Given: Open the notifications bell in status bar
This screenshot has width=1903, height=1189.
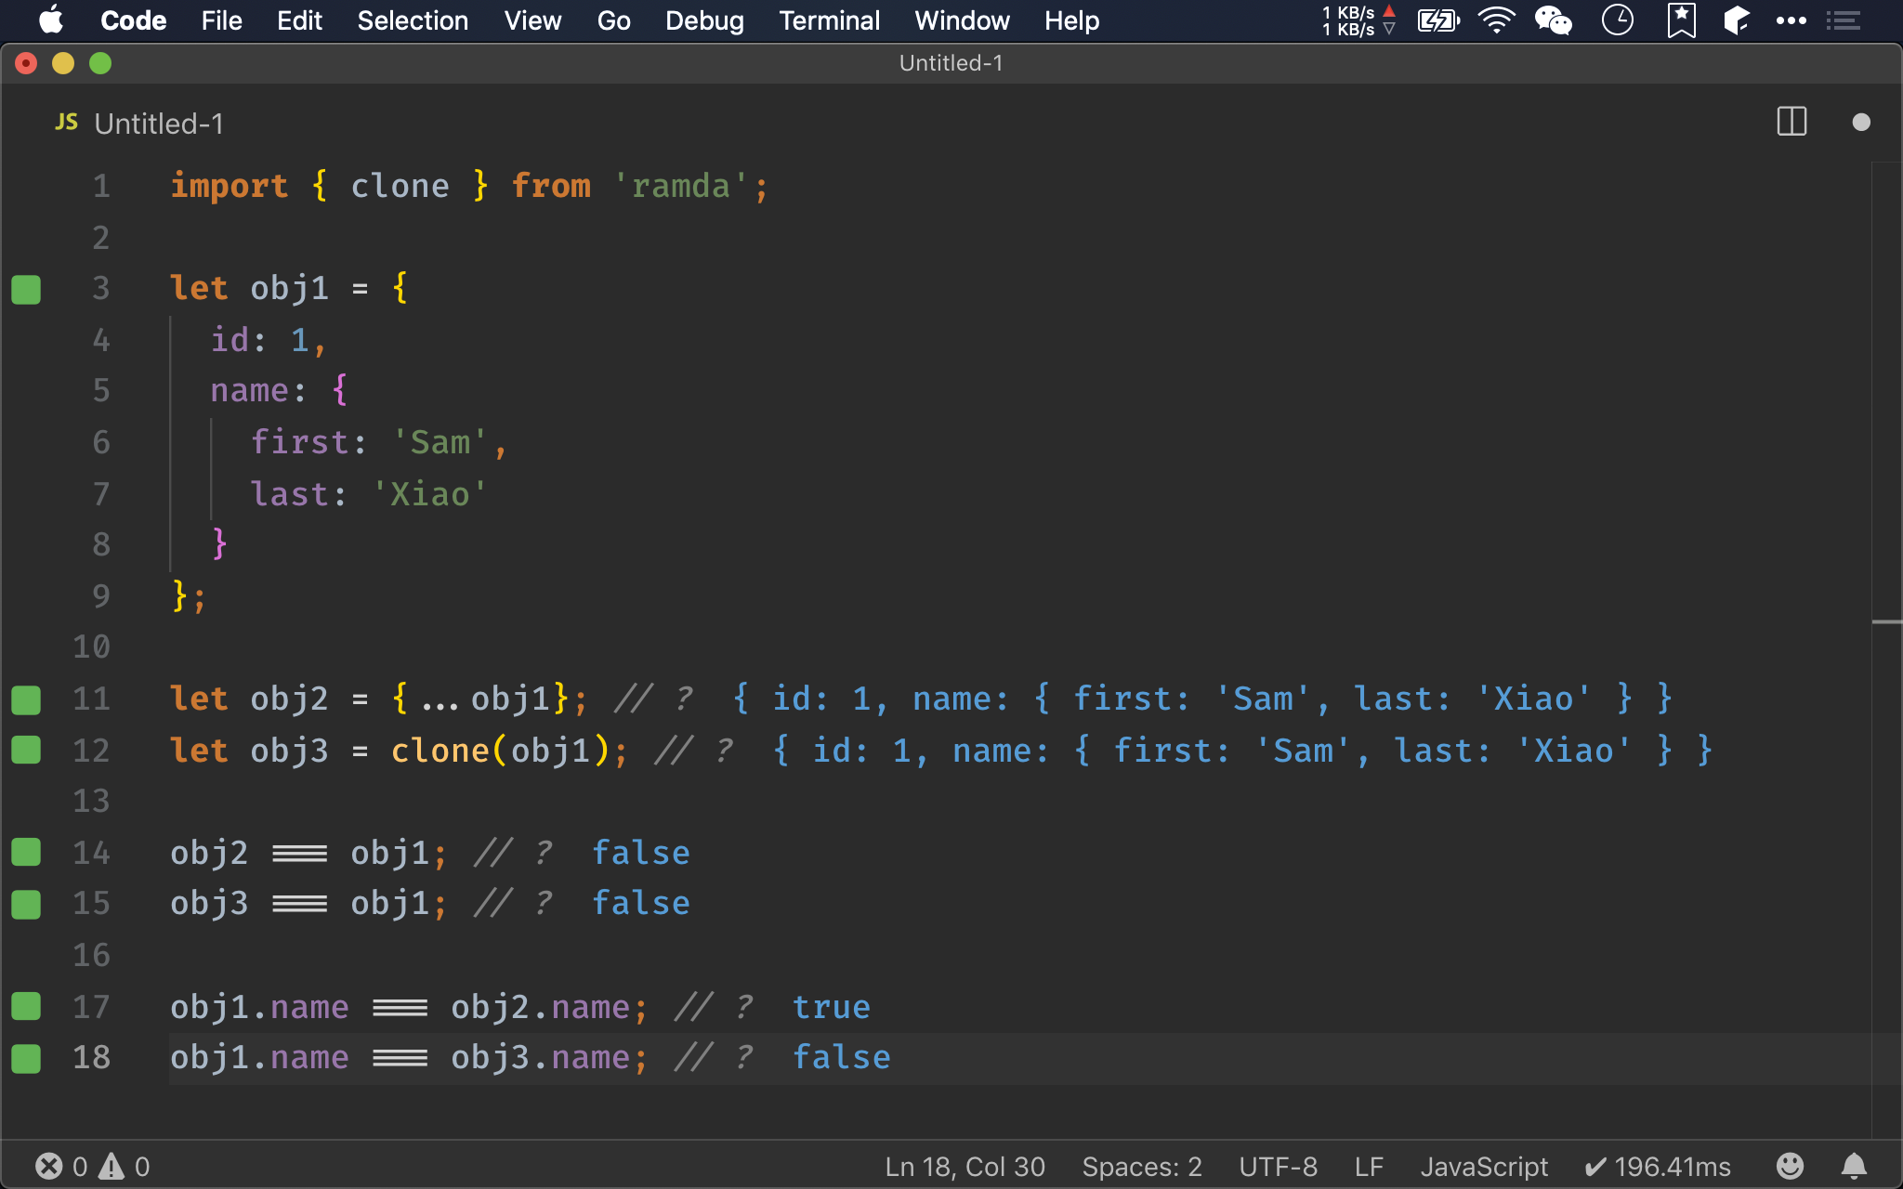Looking at the screenshot, I should [x=1854, y=1166].
